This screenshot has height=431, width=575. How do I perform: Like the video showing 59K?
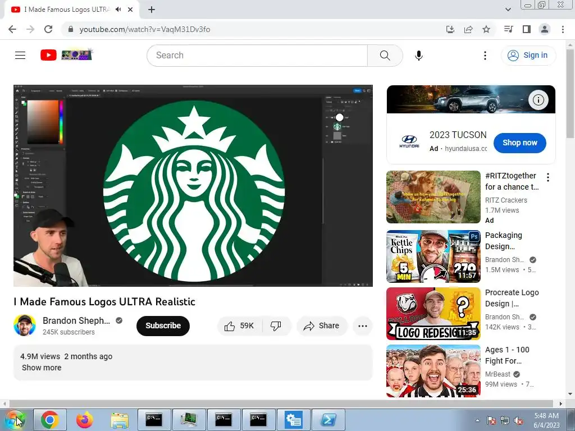pyautogui.click(x=240, y=326)
